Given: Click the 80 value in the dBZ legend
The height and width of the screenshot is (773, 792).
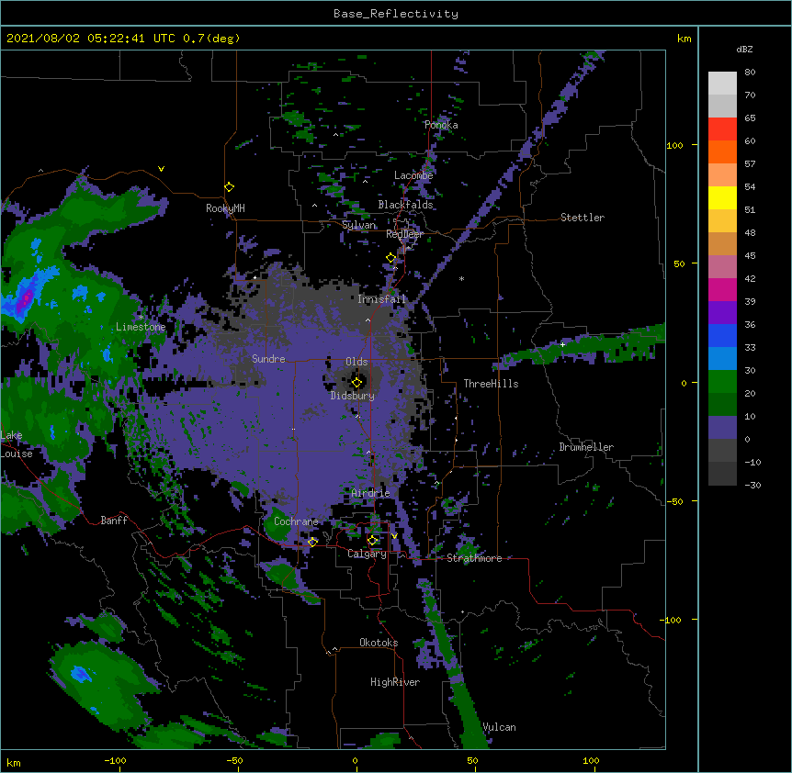Looking at the screenshot, I should pyautogui.click(x=750, y=73).
